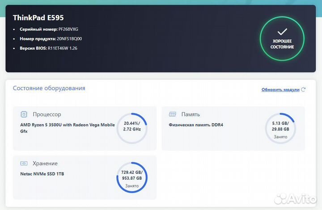Click the ThinkPad E595 title
The image size is (322, 210).
pos(38,18)
